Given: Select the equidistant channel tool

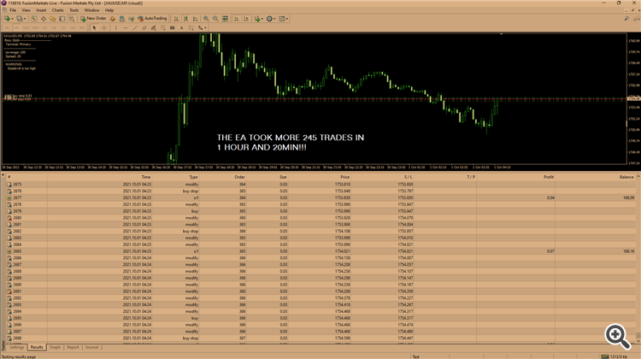Looking at the screenshot, I should pos(144,28).
